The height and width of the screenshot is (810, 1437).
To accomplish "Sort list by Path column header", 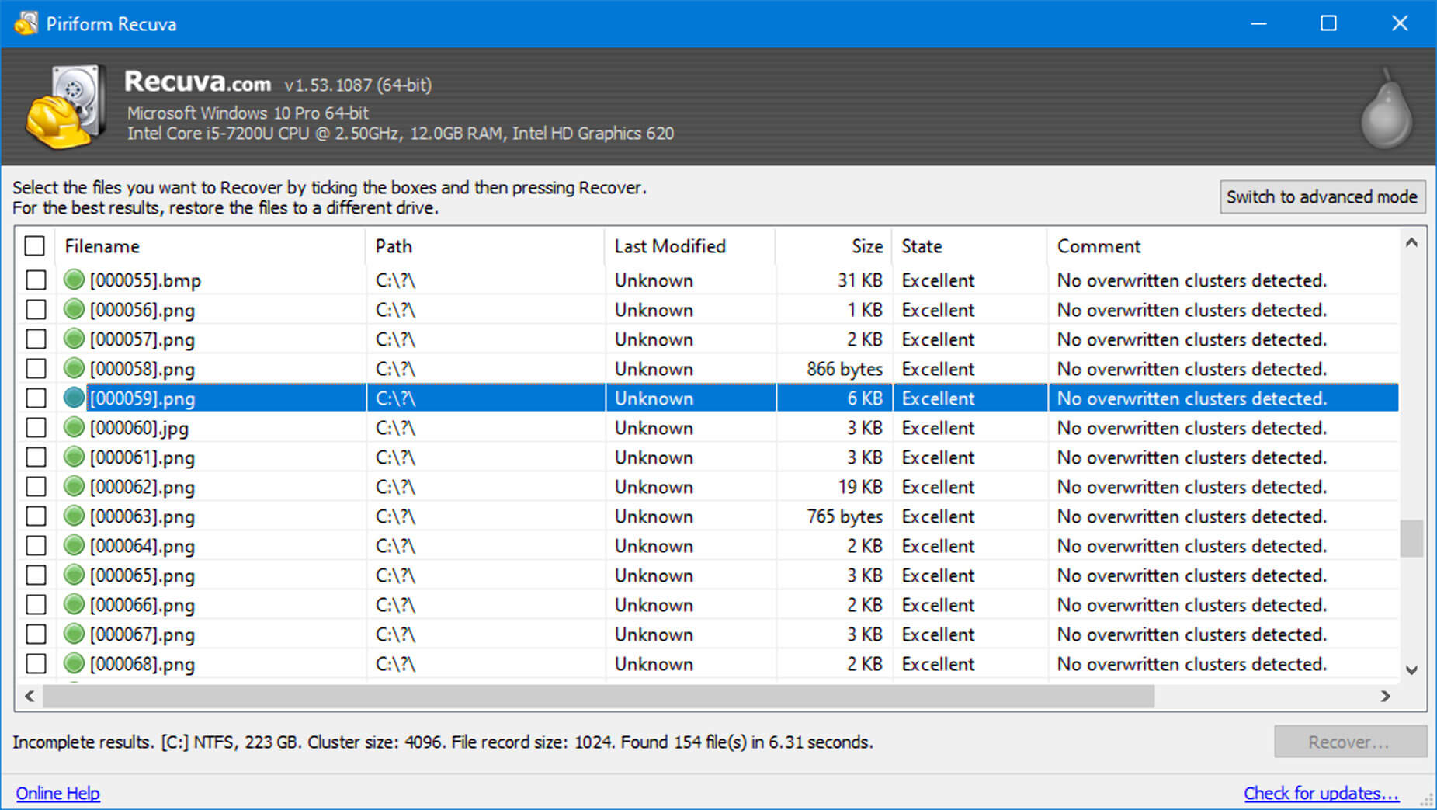I will pyautogui.click(x=484, y=246).
